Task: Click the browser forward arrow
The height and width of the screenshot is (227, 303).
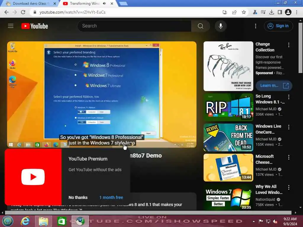Action: (15, 12)
